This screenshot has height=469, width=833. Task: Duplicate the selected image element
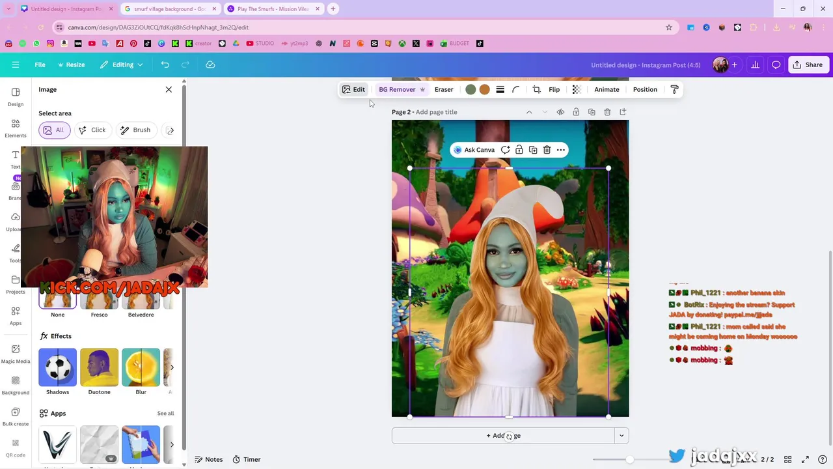point(533,150)
